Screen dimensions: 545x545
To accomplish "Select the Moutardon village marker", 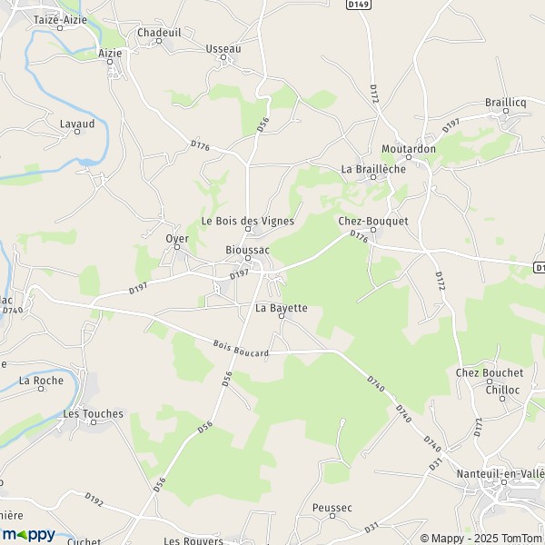I will [x=409, y=157].
